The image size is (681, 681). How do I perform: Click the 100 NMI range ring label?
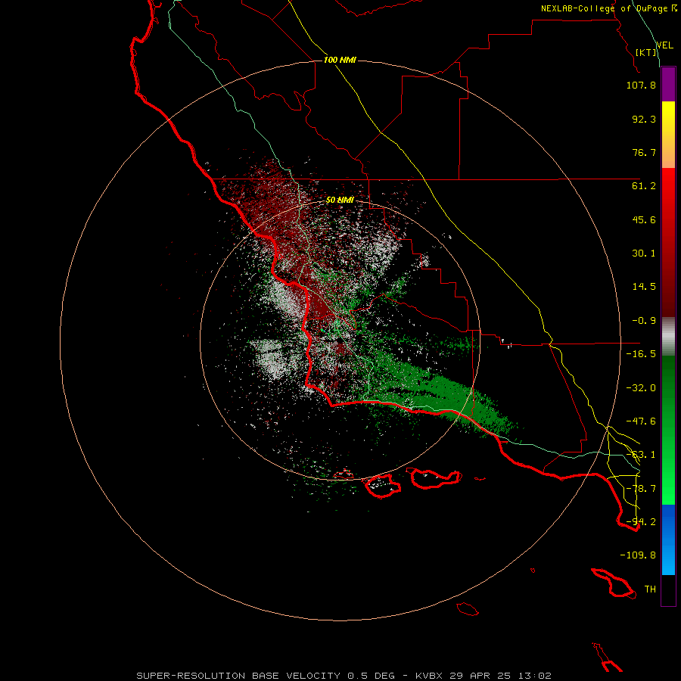(340, 60)
